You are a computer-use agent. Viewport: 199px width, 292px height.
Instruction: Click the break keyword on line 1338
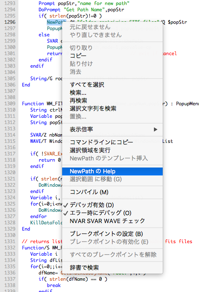point(54,285)
